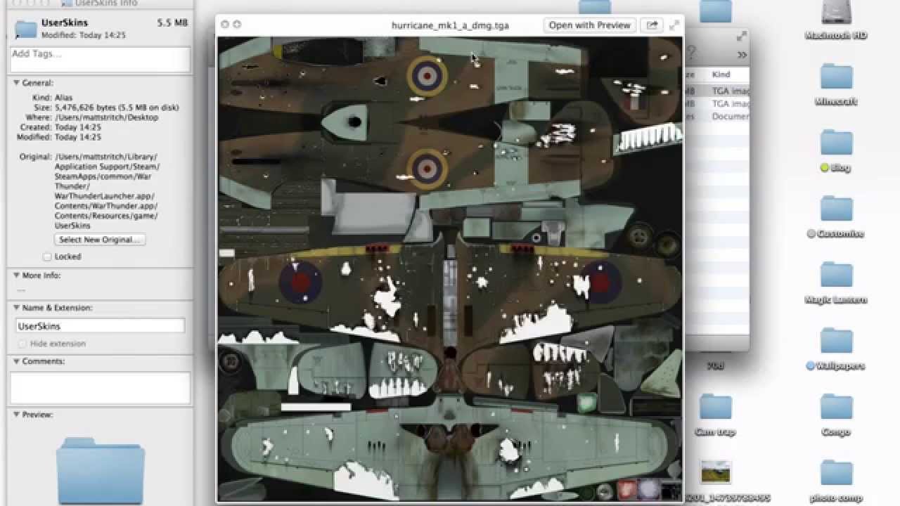
Task: Click the 70d label on desktop
Action: (x=715, y=365)
